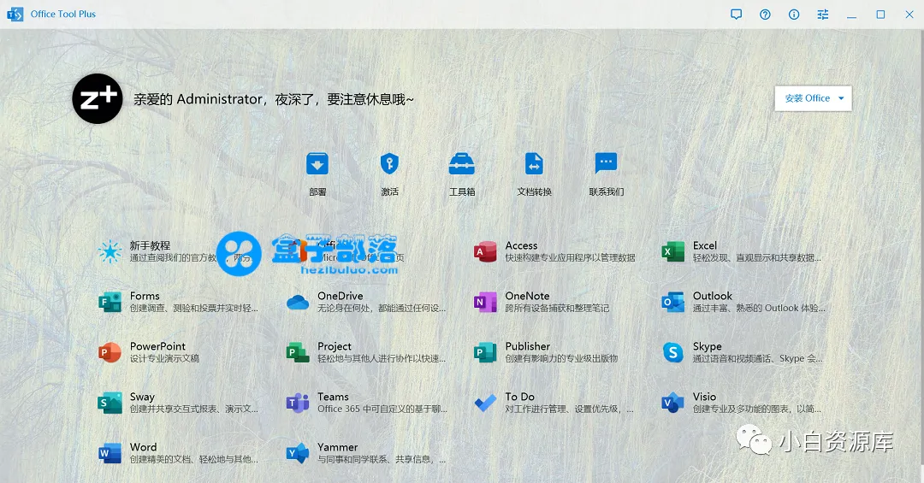Screen dimensions: 924x483
Task: Click the info about icon in title bar
Action: pos(794,15)
